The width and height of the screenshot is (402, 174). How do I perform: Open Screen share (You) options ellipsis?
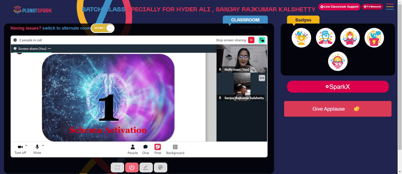(49, 49)
